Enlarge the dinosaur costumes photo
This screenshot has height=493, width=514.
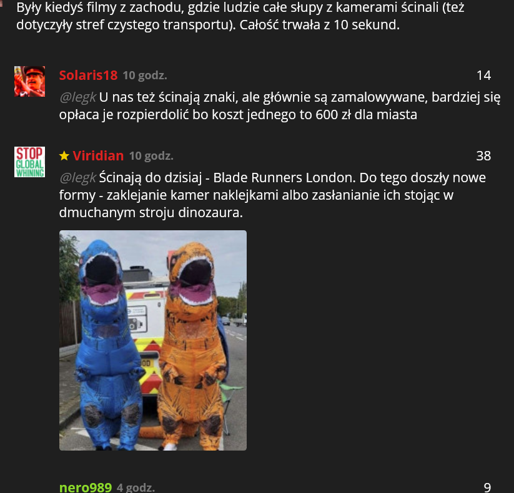(x=153, y=340)
